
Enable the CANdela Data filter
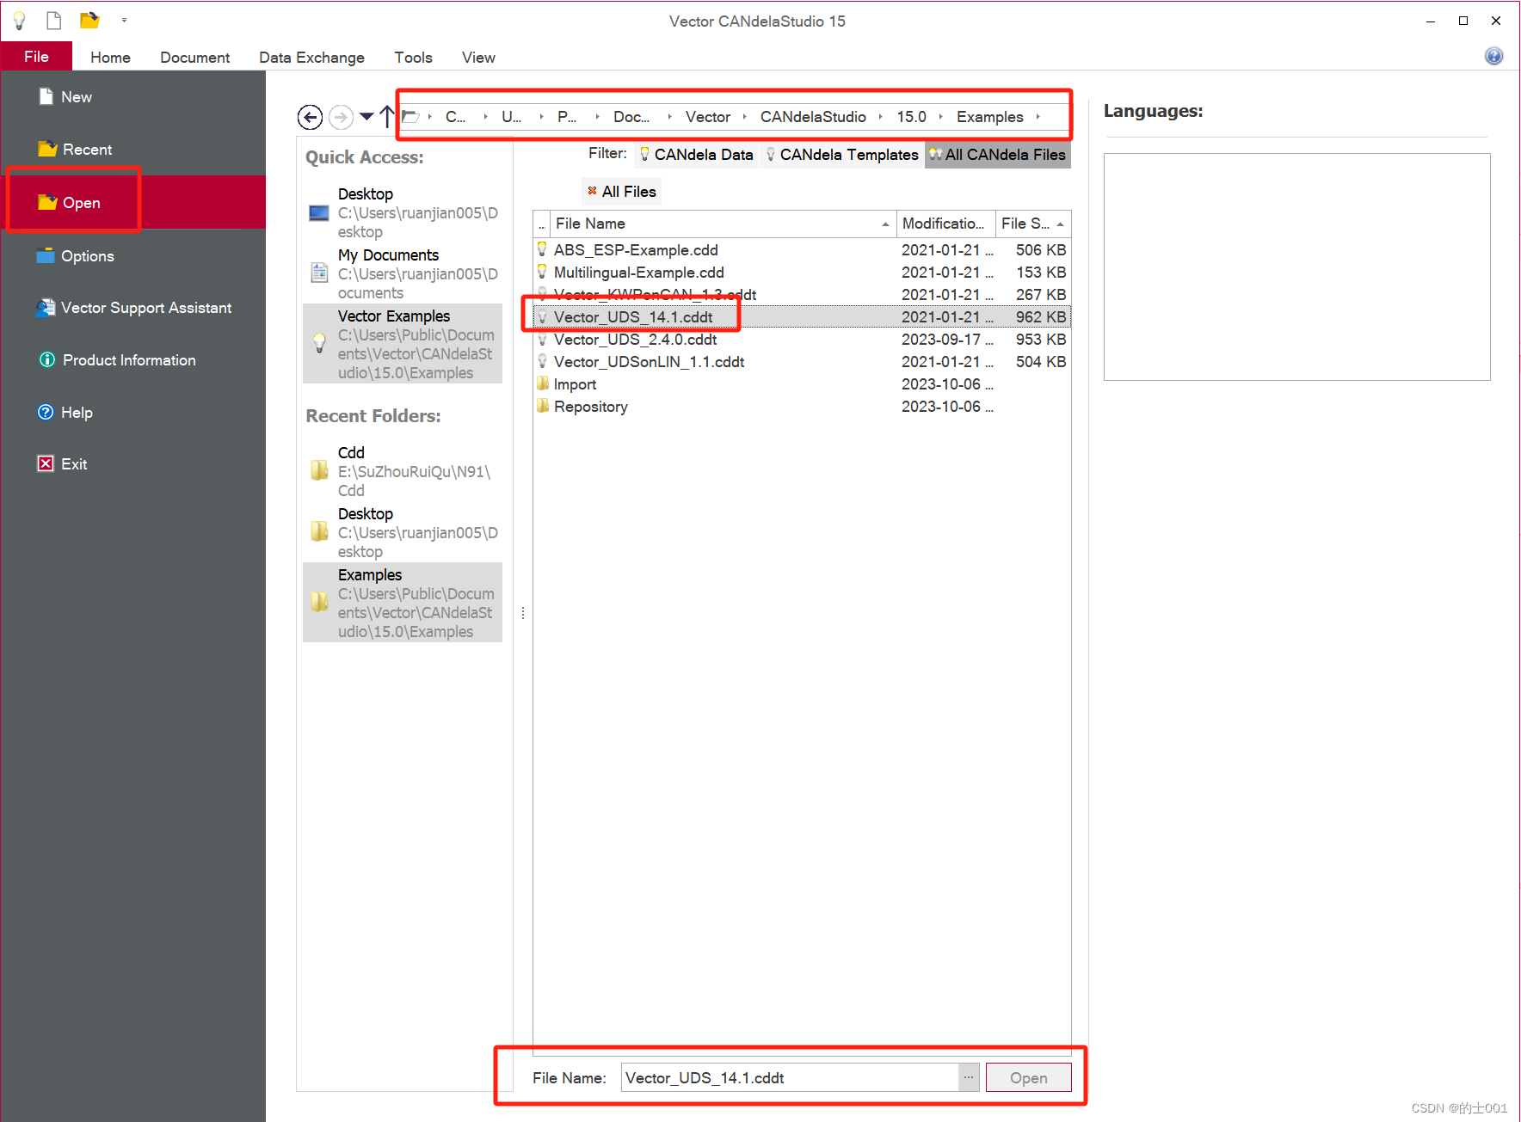[x=697, y=155]
